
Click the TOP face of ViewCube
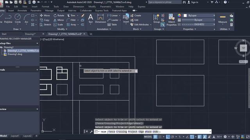[243, 48]
